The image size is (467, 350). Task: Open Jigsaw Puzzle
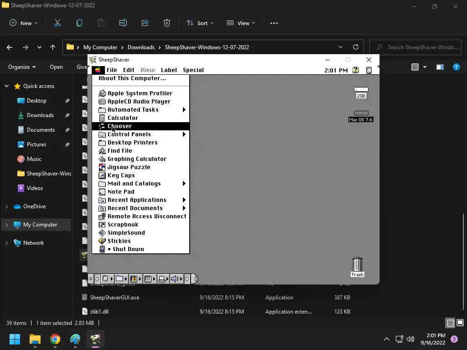pyautogui.click(x=140, y=167)
